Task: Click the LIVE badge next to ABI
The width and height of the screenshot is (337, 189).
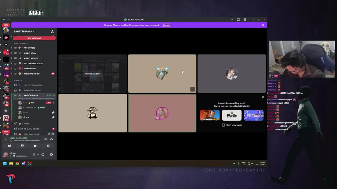Action: [48, 103]
